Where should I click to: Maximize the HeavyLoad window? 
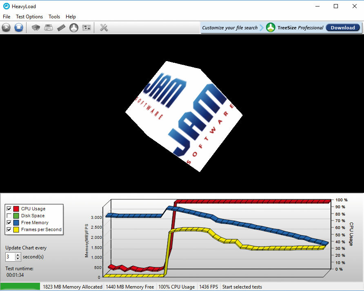pos(336,6)
